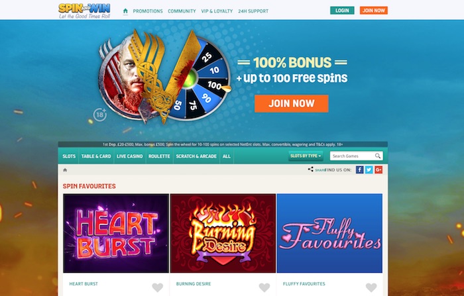Click the breadcrumb home icon
Viewport: 464px width, 296px height.
65,170
